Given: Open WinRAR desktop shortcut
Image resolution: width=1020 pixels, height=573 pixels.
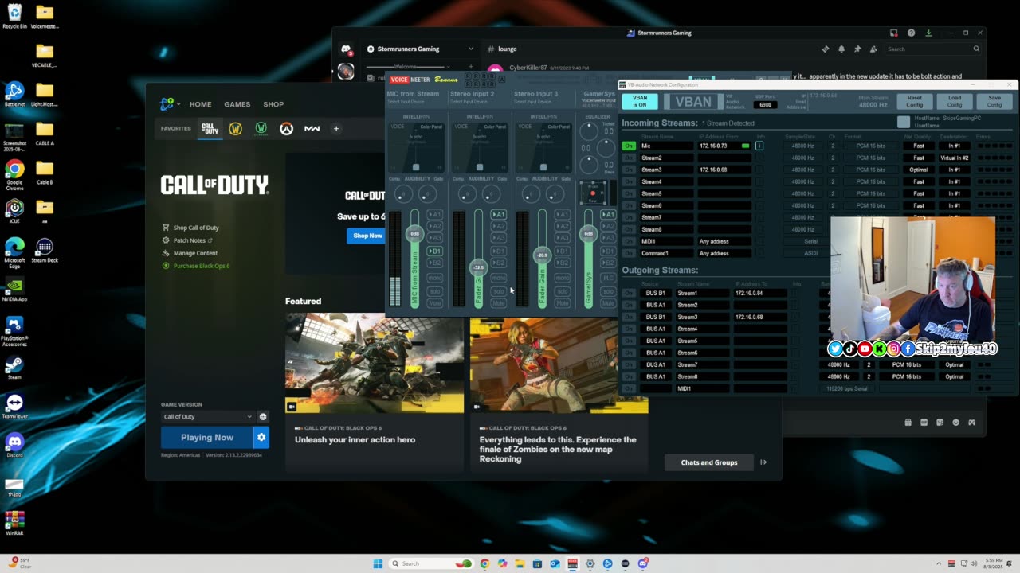Looking at the screenshot, I should pos(14,524).
